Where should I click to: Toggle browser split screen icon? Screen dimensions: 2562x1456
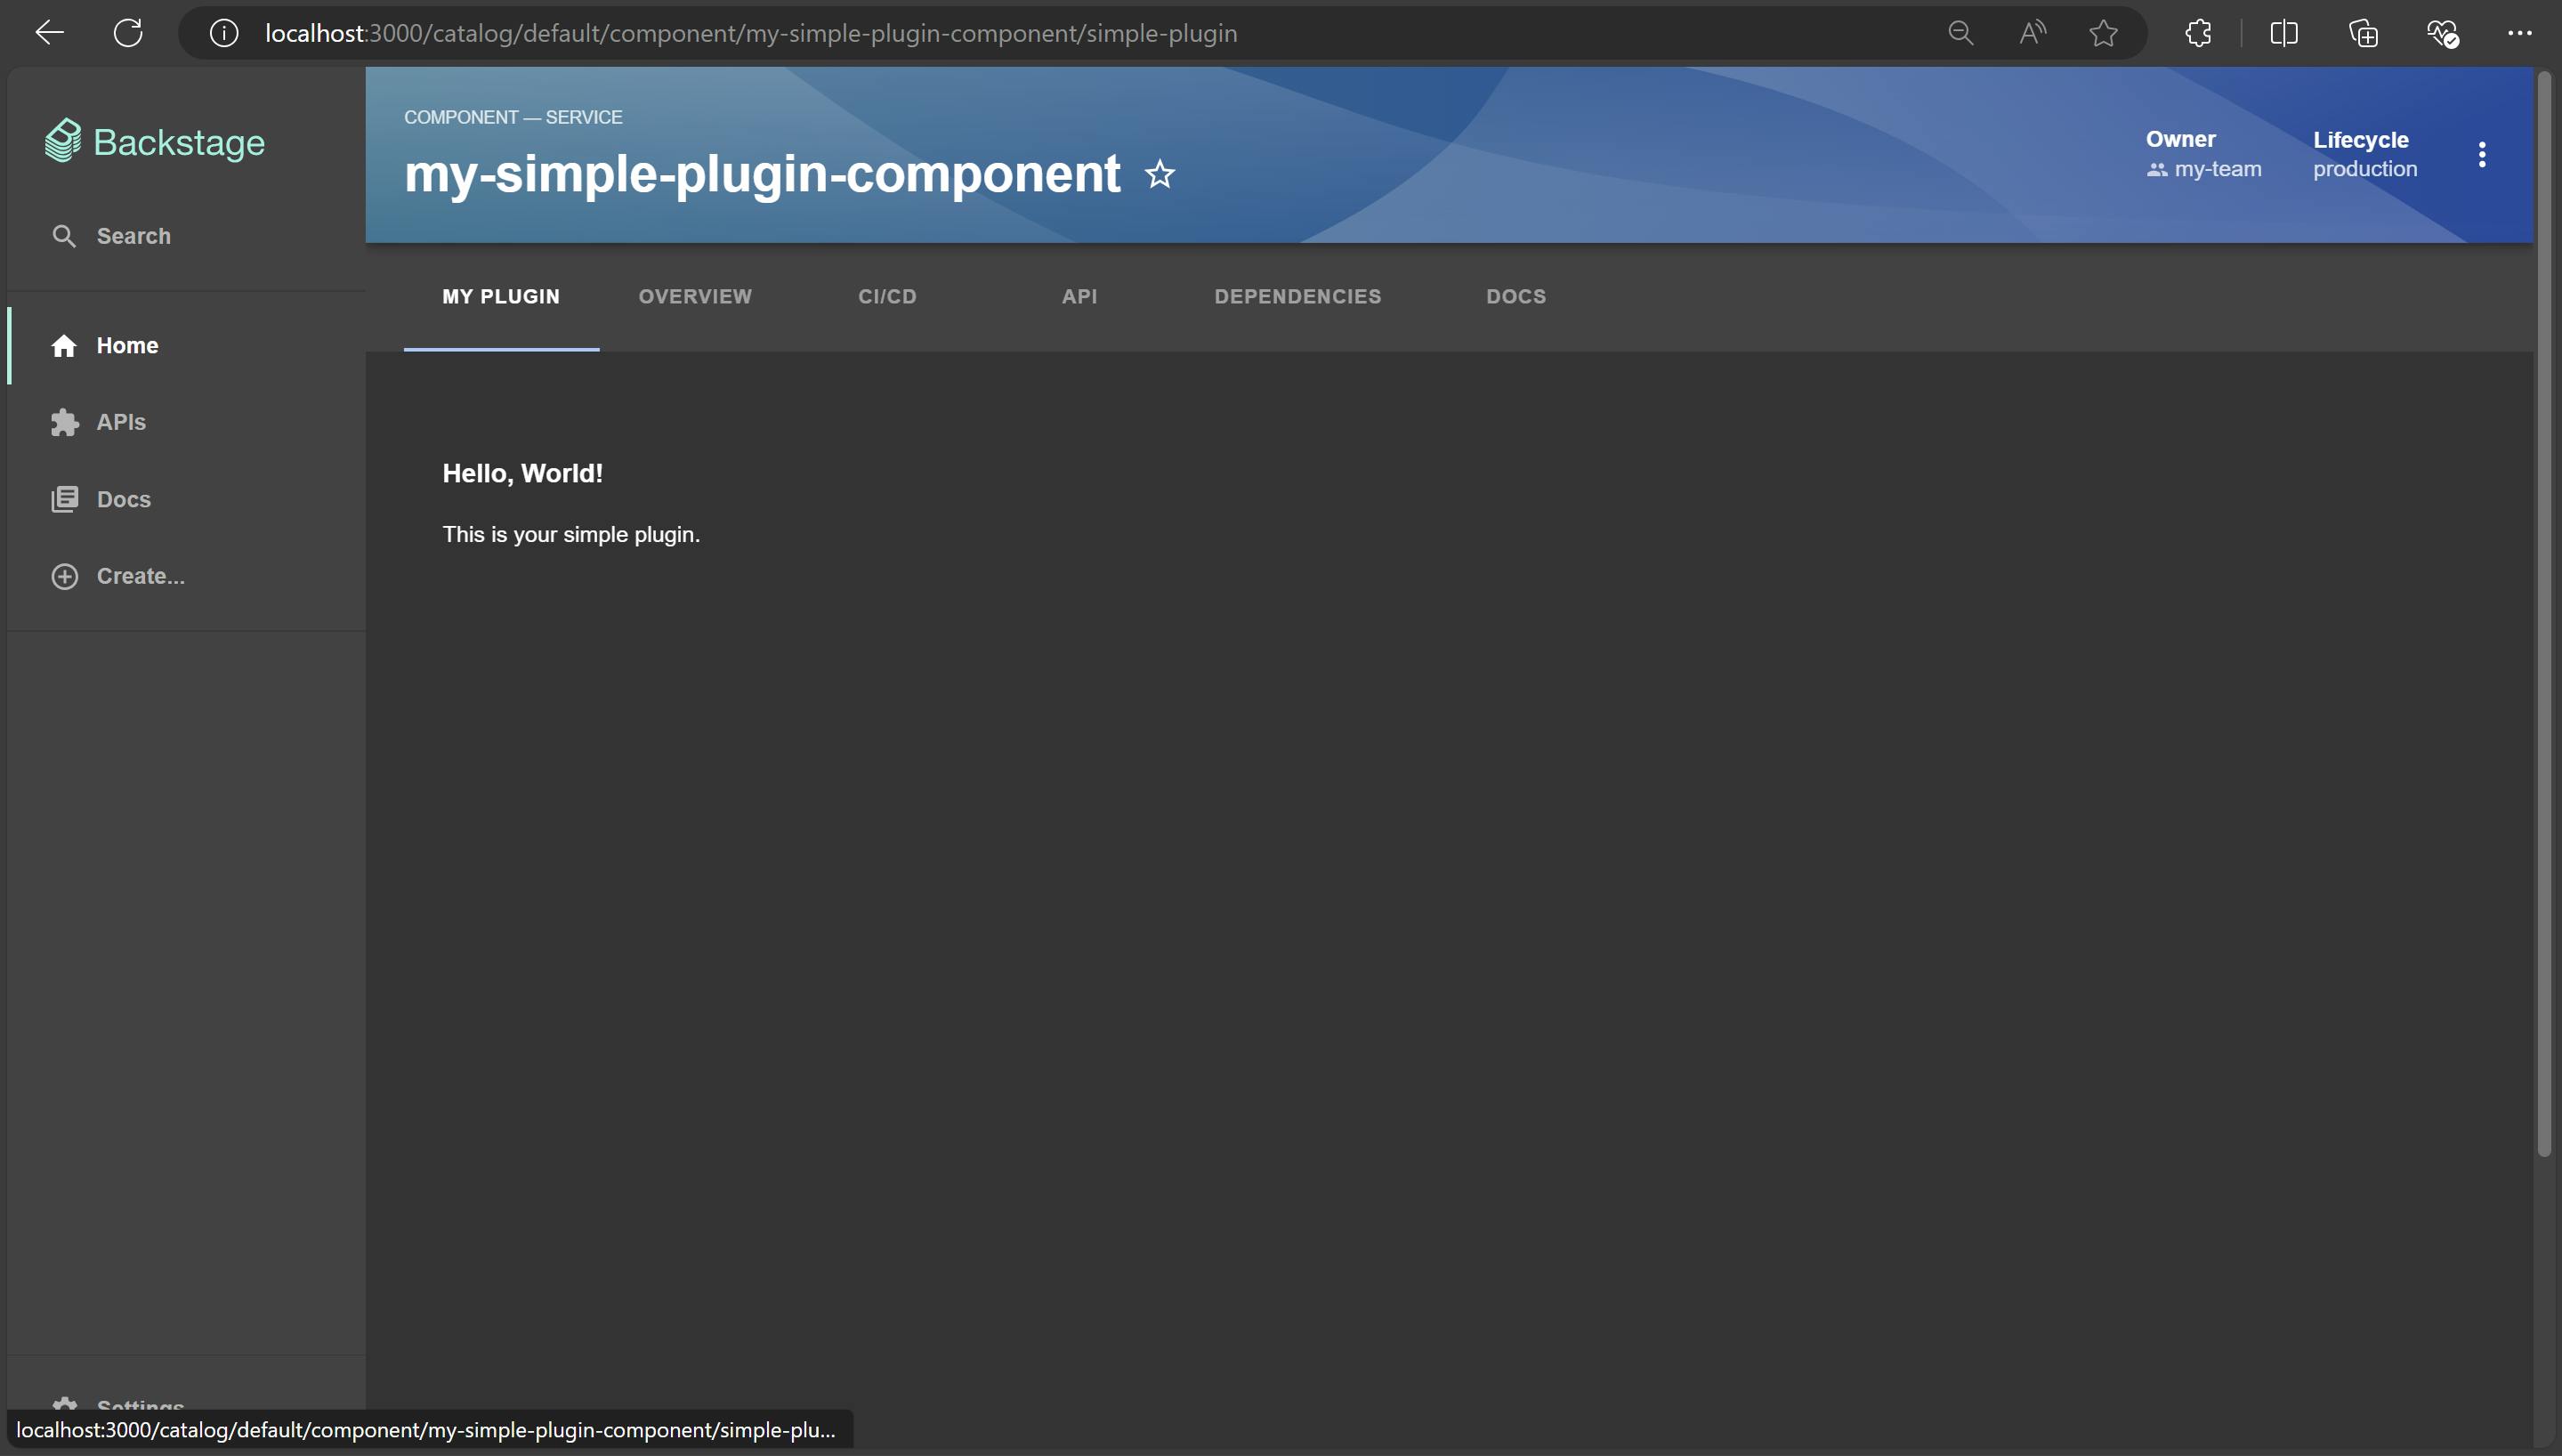click(2284, 33)
